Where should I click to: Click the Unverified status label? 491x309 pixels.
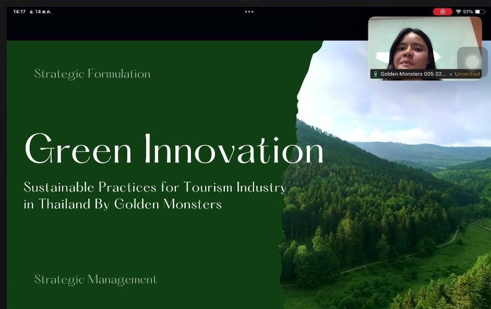[x=466, y=74]
